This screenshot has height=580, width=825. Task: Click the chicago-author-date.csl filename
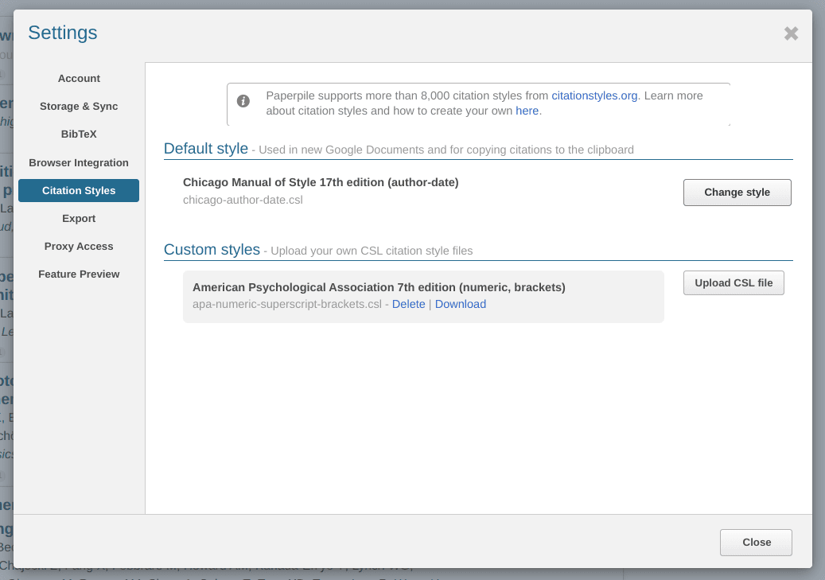pos(243,200)
